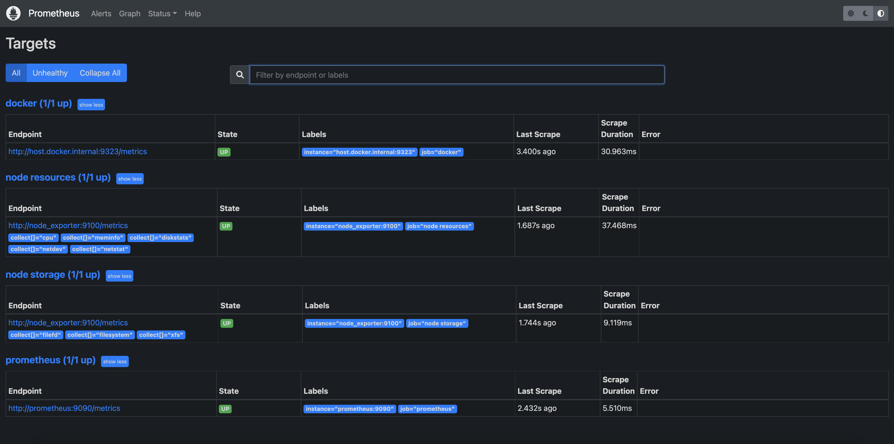Click collect[]="diskstats" parameter badge
The width and height of the screenshot is (894, 444).
[x=160, y=237]
